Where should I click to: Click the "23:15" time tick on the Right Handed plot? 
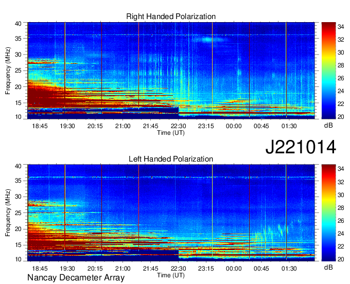click(x=206, y=126)
